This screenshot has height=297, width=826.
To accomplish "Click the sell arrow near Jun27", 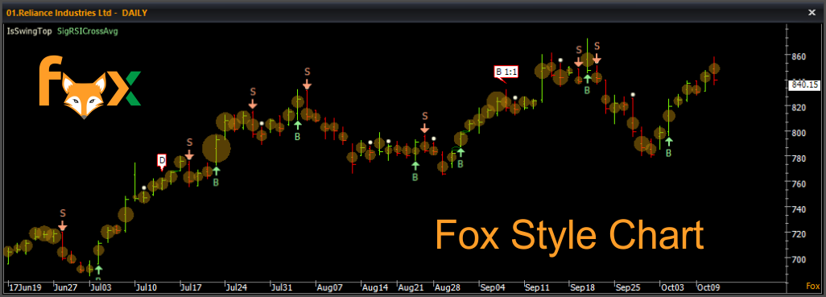I will 63,226.
